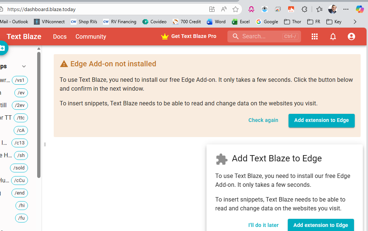Open Text Blaze notifications bell
This screenshot has height=231, width=368.
[333, 36]
